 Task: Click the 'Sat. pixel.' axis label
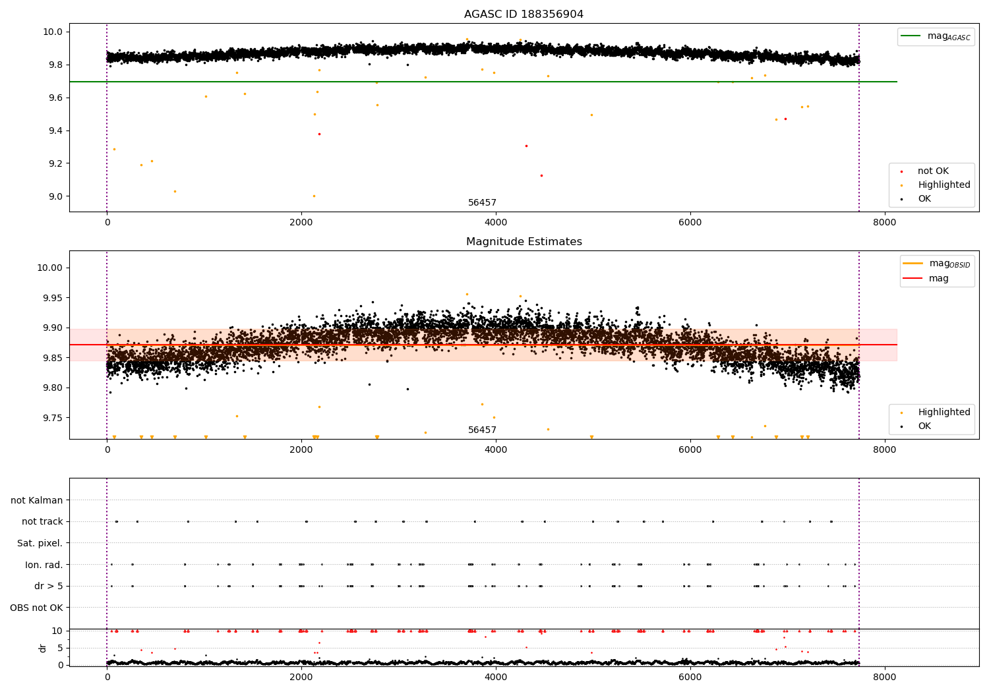pos(40,543)
